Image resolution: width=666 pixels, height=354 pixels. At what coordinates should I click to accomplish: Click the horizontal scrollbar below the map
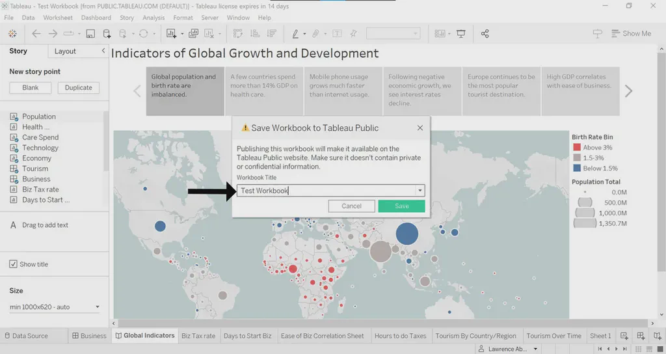click(382, 323)
